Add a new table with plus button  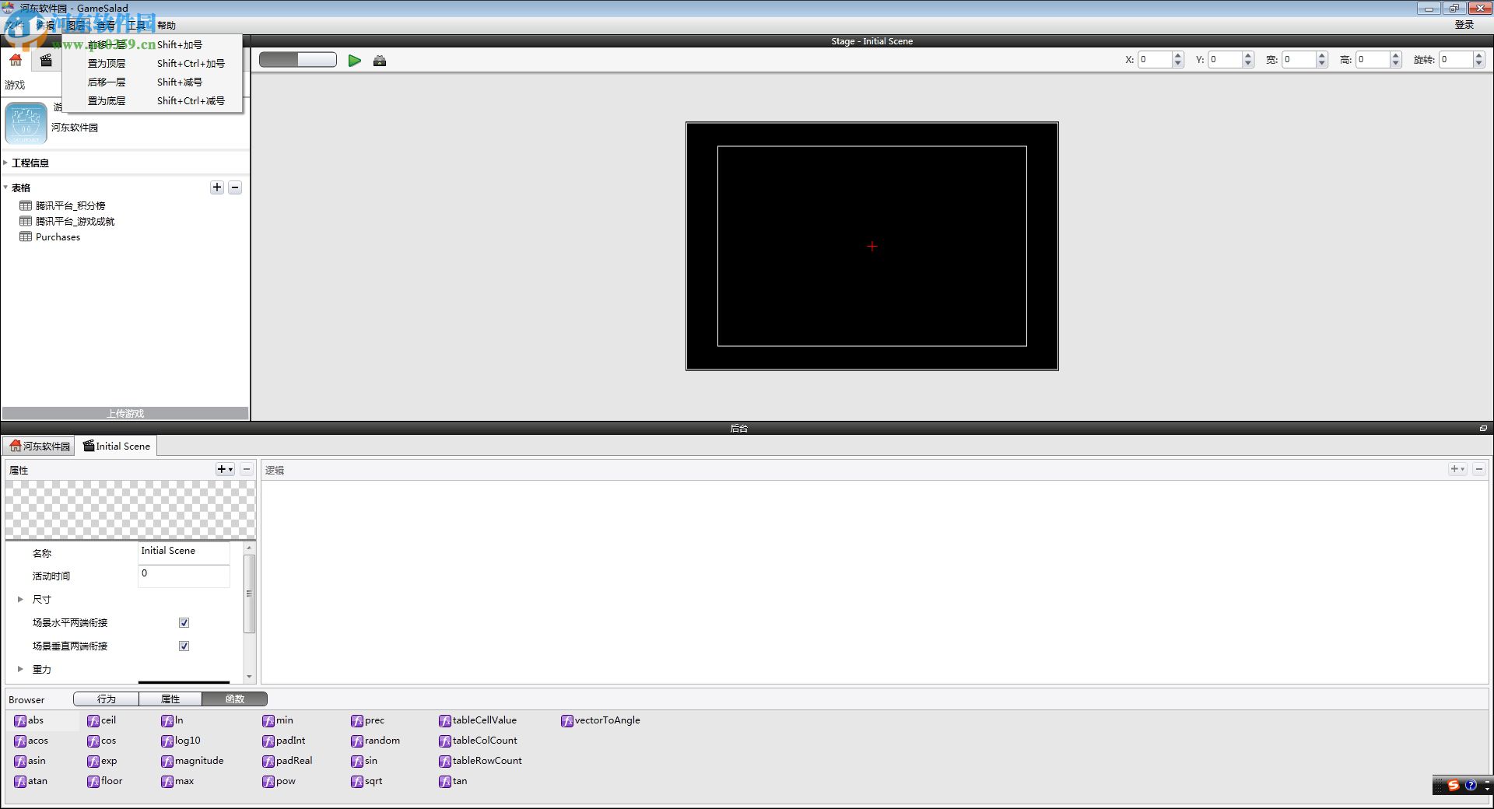point(217,187)
